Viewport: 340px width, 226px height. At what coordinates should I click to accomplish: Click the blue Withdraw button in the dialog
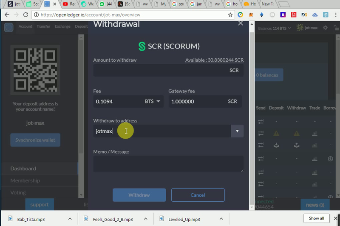tap(139, 195)
